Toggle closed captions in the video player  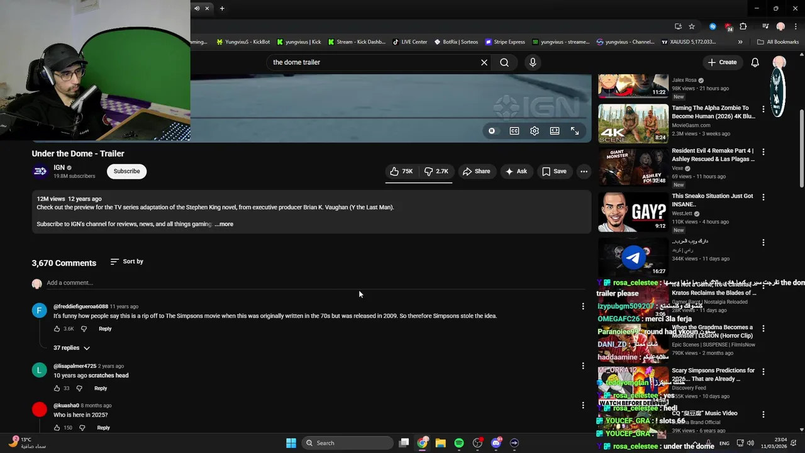click(x=514, y=131)
